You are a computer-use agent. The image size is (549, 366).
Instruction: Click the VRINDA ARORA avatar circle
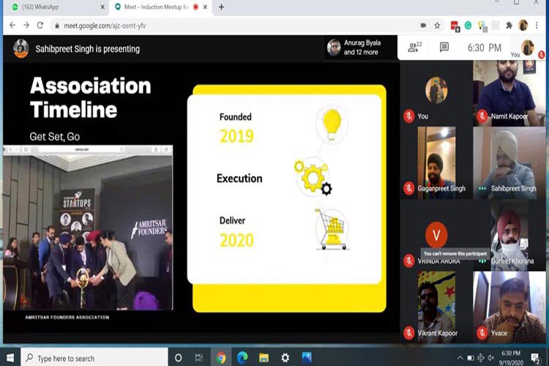pos(436,235)
